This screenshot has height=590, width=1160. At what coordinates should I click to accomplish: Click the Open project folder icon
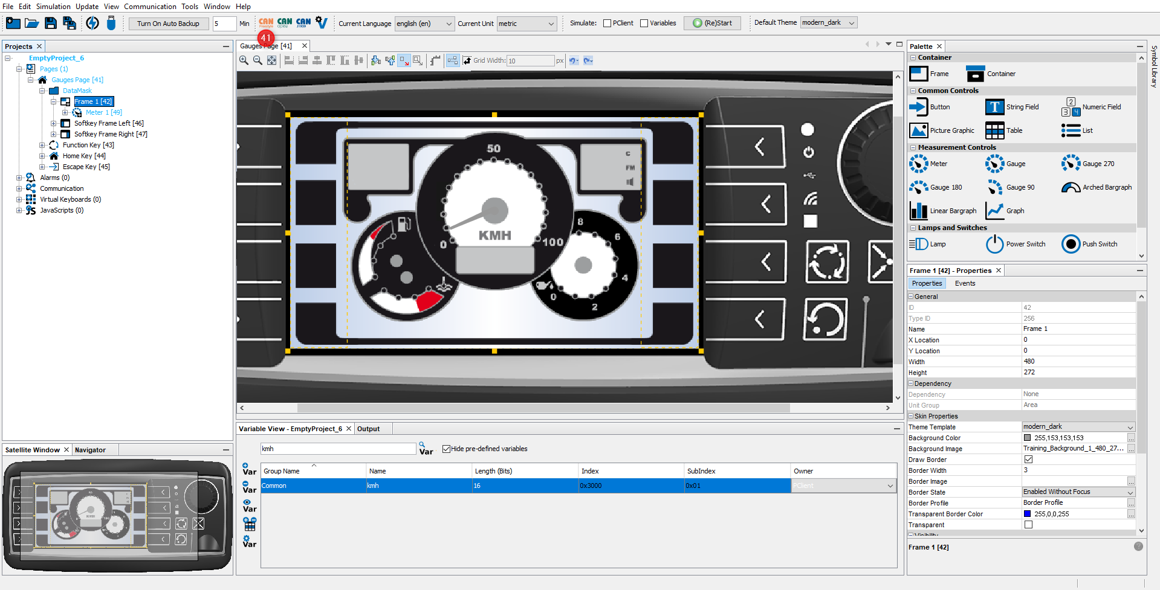click(32, 24)
